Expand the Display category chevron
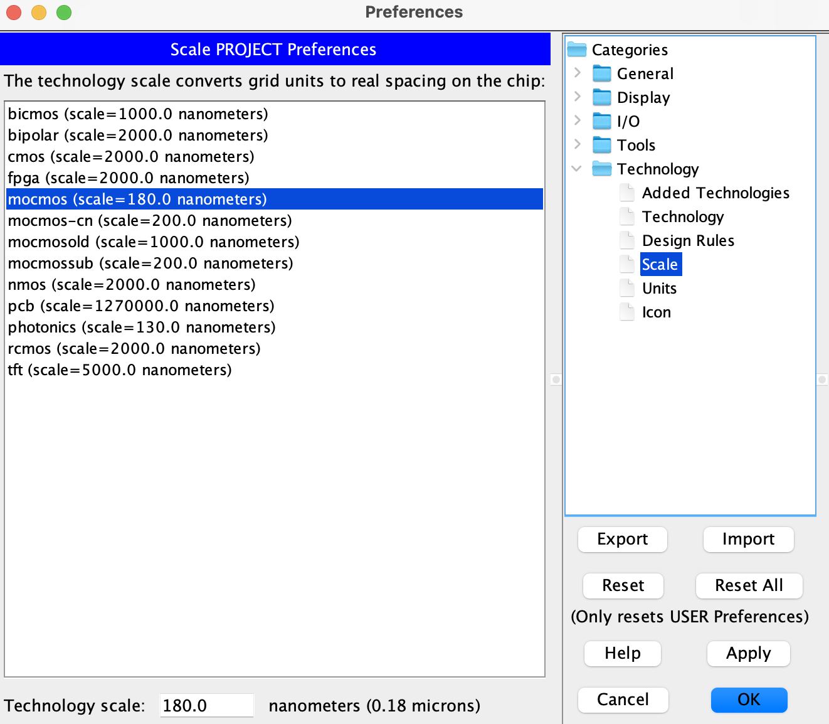This screenshot has height=724, width=829. click(x=578, y=97)
